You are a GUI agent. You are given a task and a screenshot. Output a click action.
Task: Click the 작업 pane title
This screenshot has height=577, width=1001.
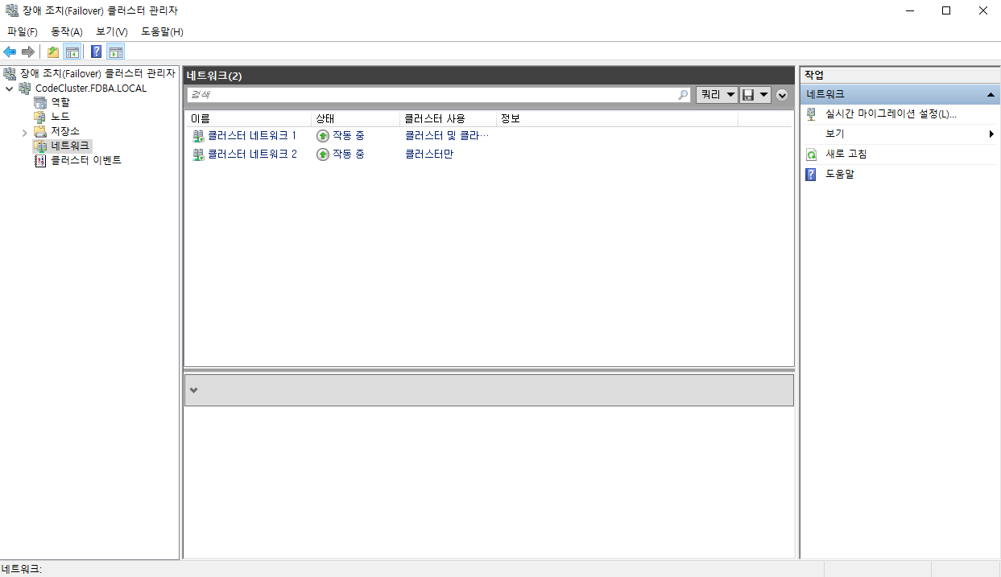point(814,75)
